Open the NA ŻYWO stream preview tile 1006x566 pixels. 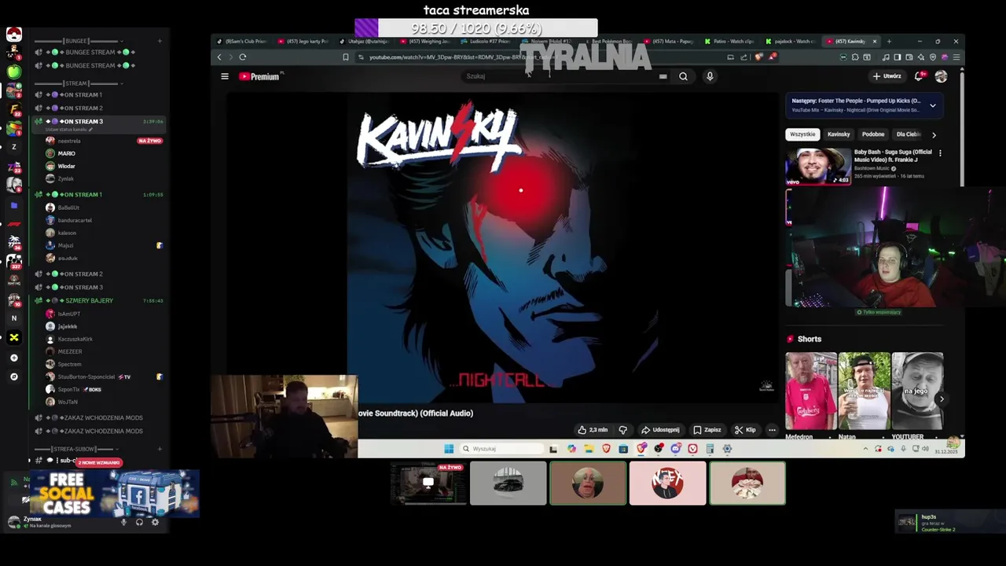pyautogui.click(x=428, y=483)
